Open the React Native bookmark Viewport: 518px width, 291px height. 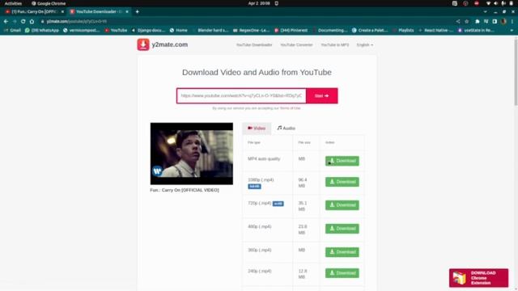(435, 31)
